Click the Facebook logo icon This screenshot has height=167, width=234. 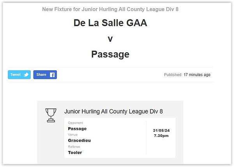[x=52, y=75]
